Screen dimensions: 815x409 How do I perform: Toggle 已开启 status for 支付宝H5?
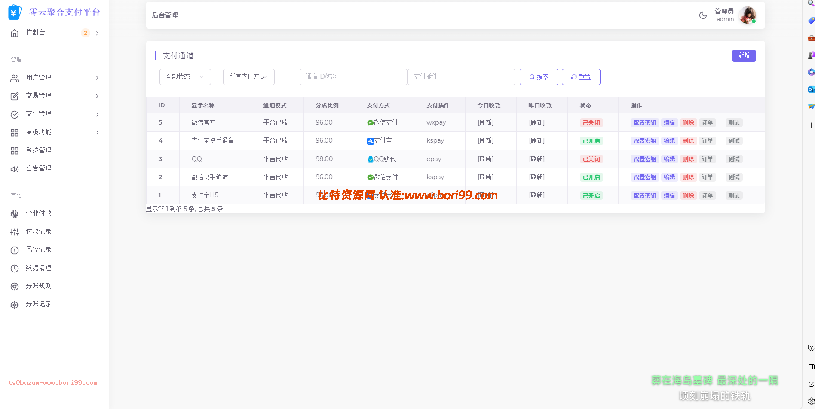click(591, 195)
